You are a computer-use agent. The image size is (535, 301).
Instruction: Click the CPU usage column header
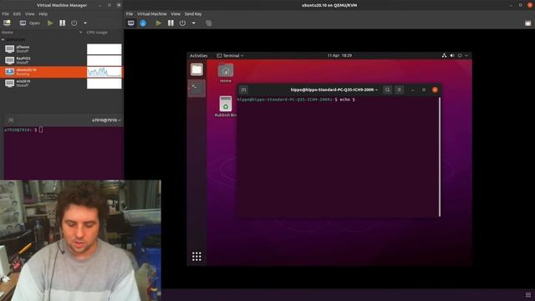tap(97, 33)
